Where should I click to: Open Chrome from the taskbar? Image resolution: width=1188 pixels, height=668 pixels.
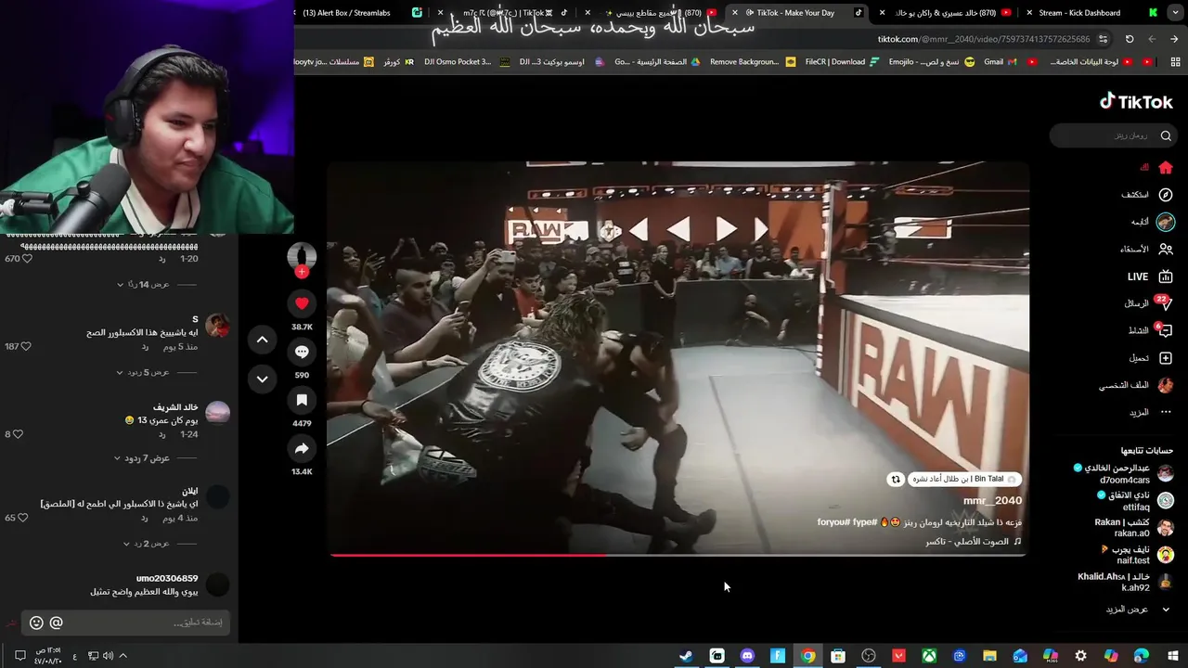[808, 656]
